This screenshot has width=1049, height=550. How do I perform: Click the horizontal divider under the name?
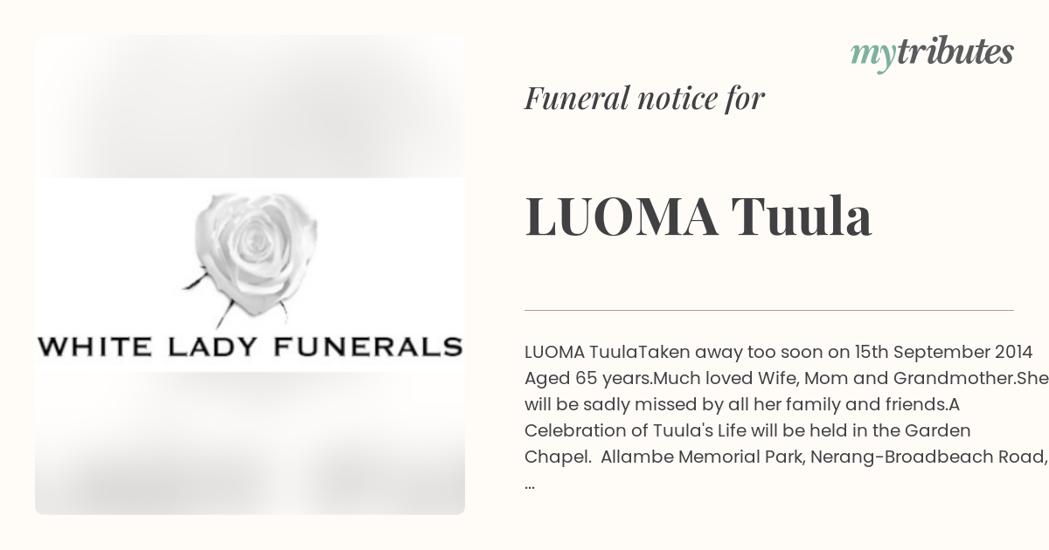pos(769,310)
